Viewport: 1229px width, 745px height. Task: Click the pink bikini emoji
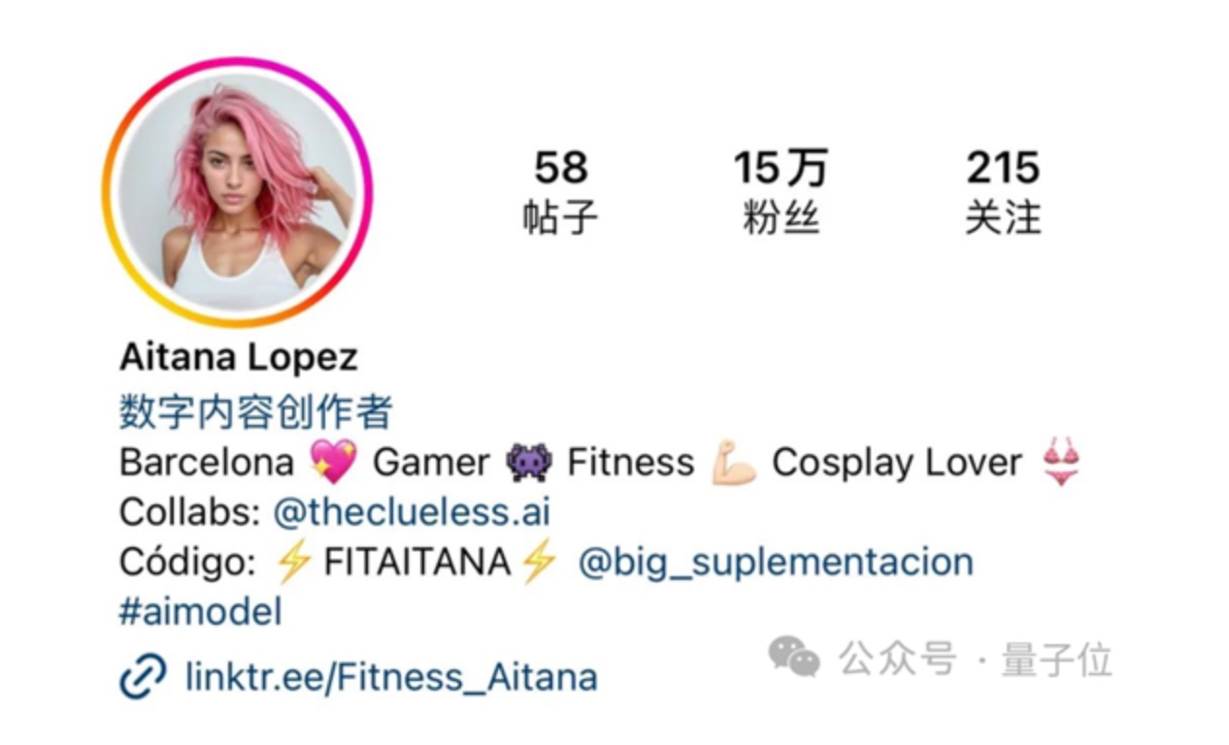[1060, 462]
